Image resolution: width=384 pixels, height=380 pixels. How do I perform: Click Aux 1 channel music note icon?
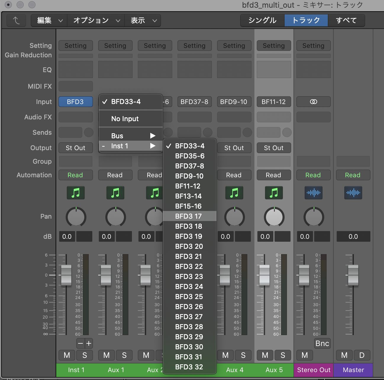(x=115, y=193)
